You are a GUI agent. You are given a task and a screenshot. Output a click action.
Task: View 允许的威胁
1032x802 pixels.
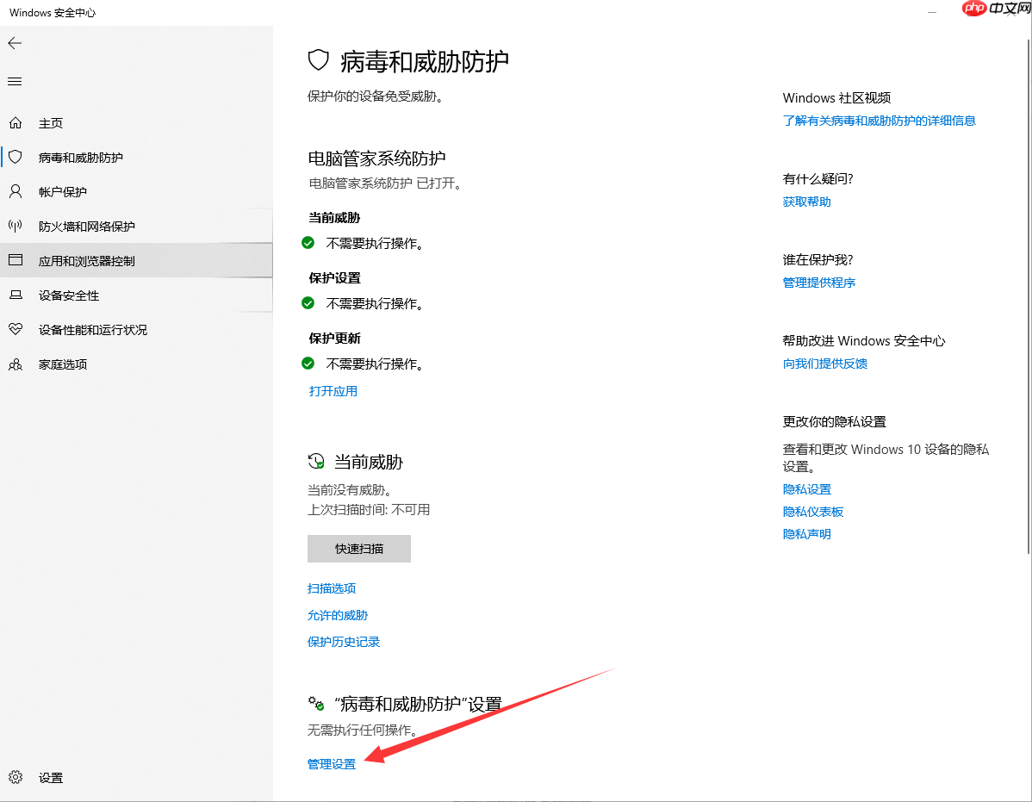point(337,615)
